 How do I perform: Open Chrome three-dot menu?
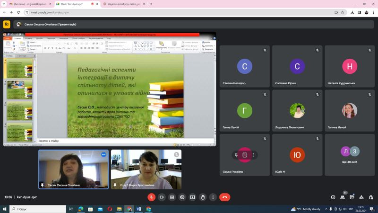pyautogui.click(x=373, y=12)
